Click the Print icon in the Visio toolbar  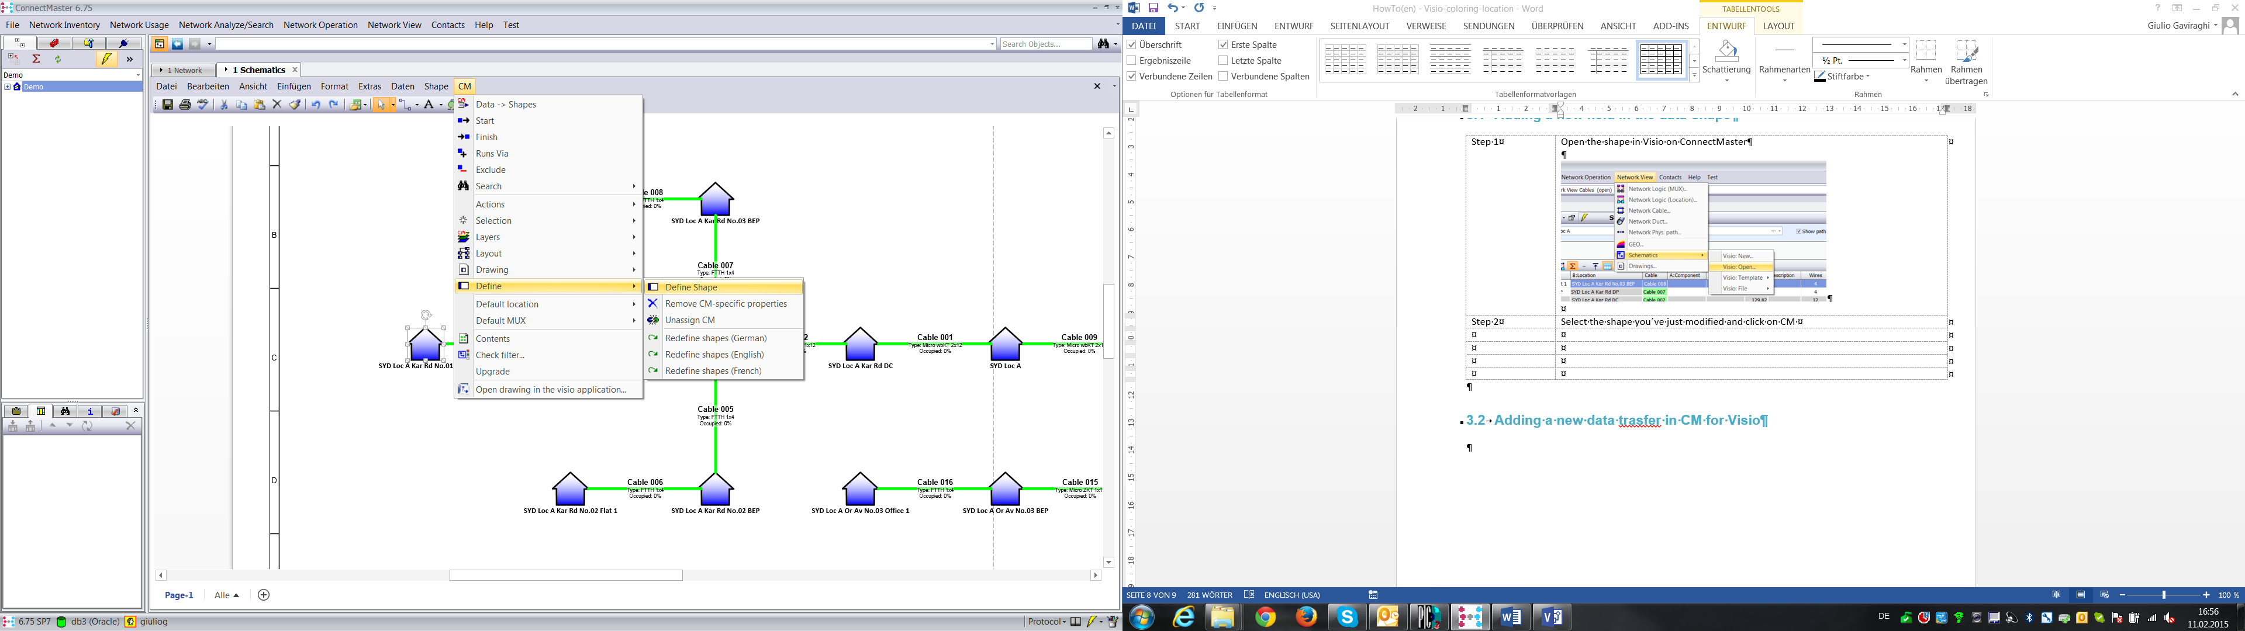pos(186,105)
